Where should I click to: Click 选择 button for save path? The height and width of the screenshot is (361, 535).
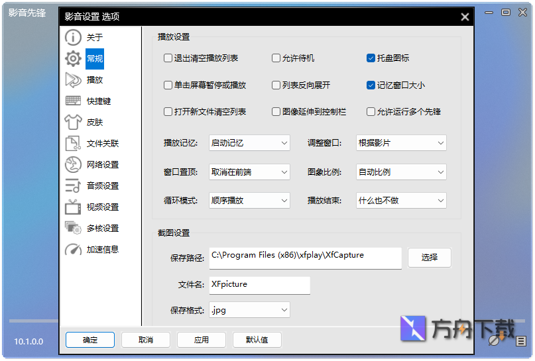(x=429, y=258)
